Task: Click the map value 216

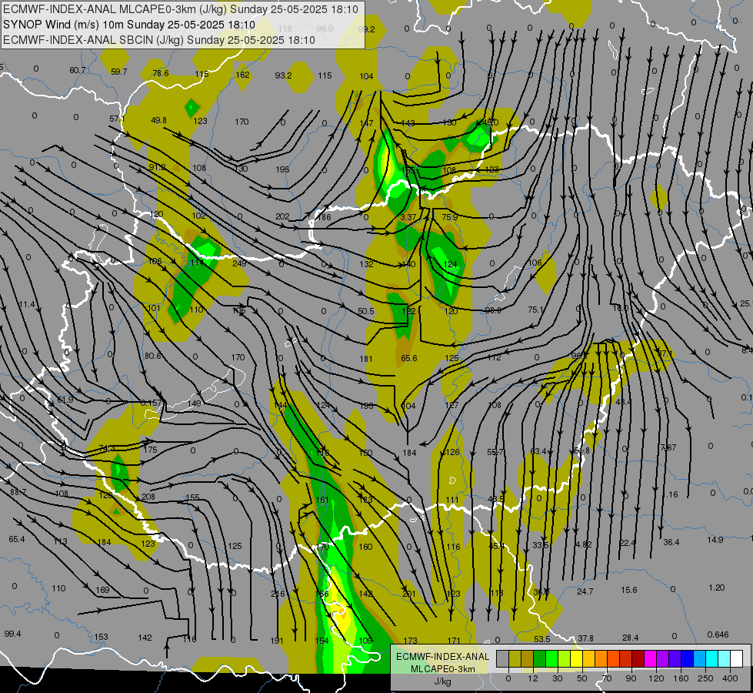Action: point(278,594)
